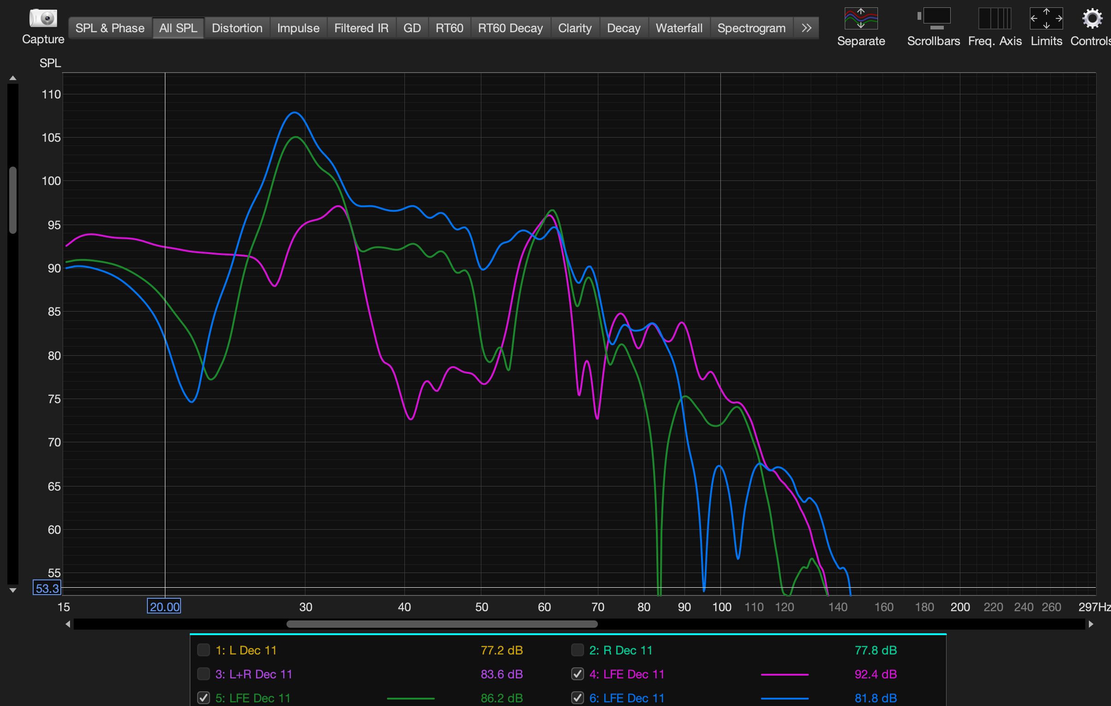Expand more graph tabs with double chevron
Screen dimensions: 1111x706
[x=806, y=28]
